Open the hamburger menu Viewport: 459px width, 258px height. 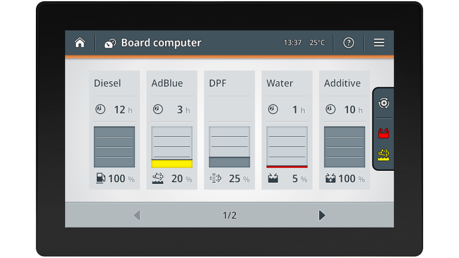[x=379, y=43]
